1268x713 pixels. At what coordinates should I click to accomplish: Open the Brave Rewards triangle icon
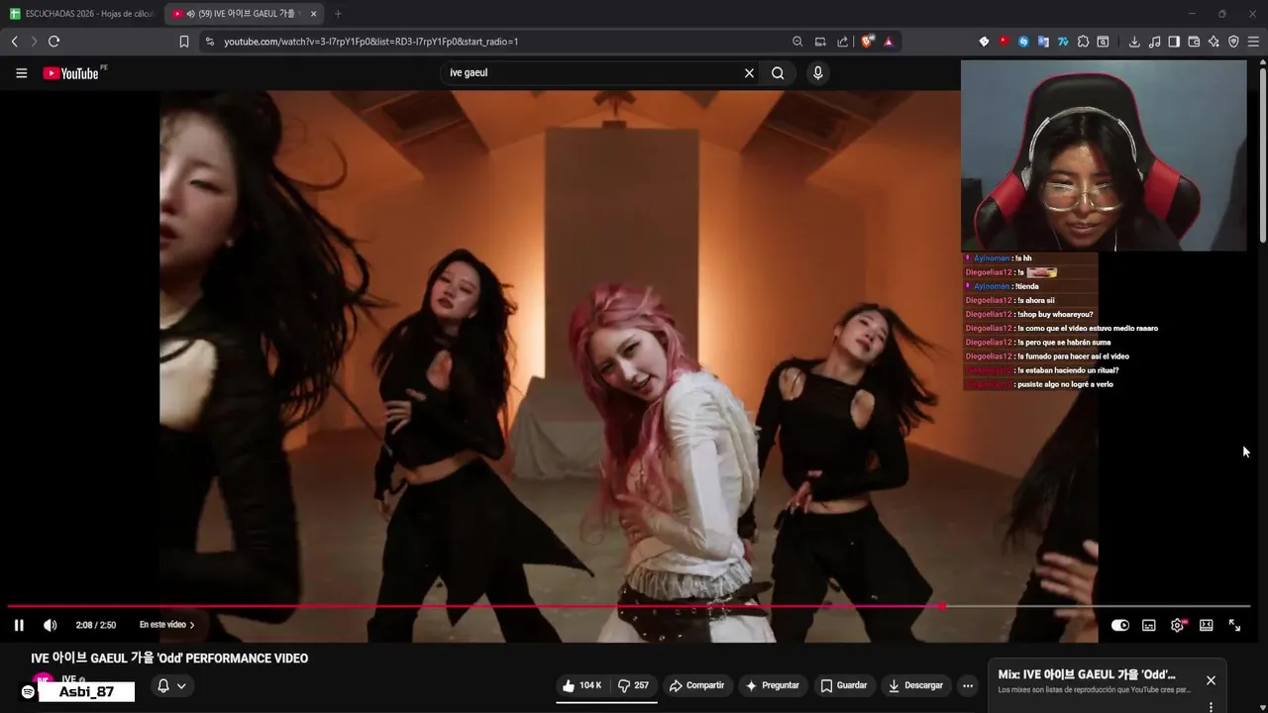(889, 42)
